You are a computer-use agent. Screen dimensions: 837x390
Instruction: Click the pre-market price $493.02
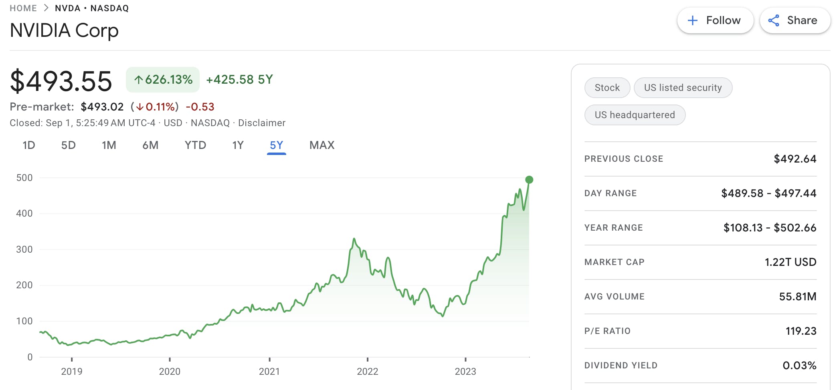(x=102, y=107)
